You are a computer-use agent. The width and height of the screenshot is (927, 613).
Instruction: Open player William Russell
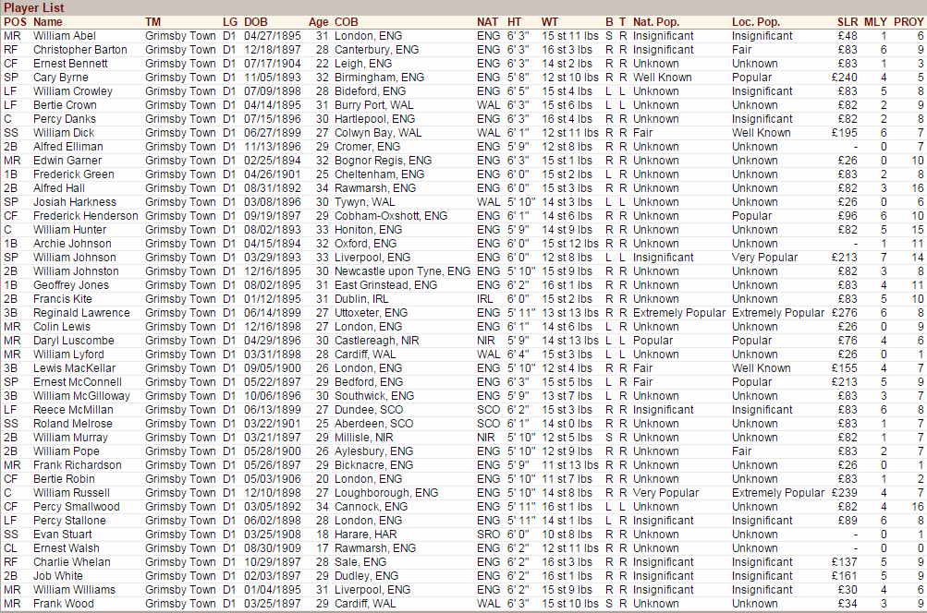71,493
